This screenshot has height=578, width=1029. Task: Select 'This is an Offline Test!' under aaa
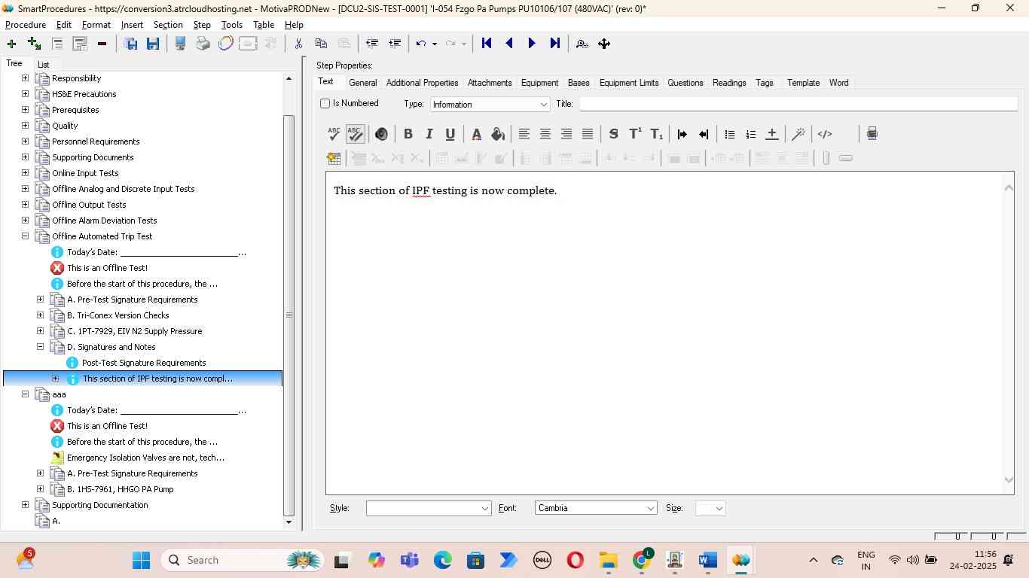click(x=107, y=426)
